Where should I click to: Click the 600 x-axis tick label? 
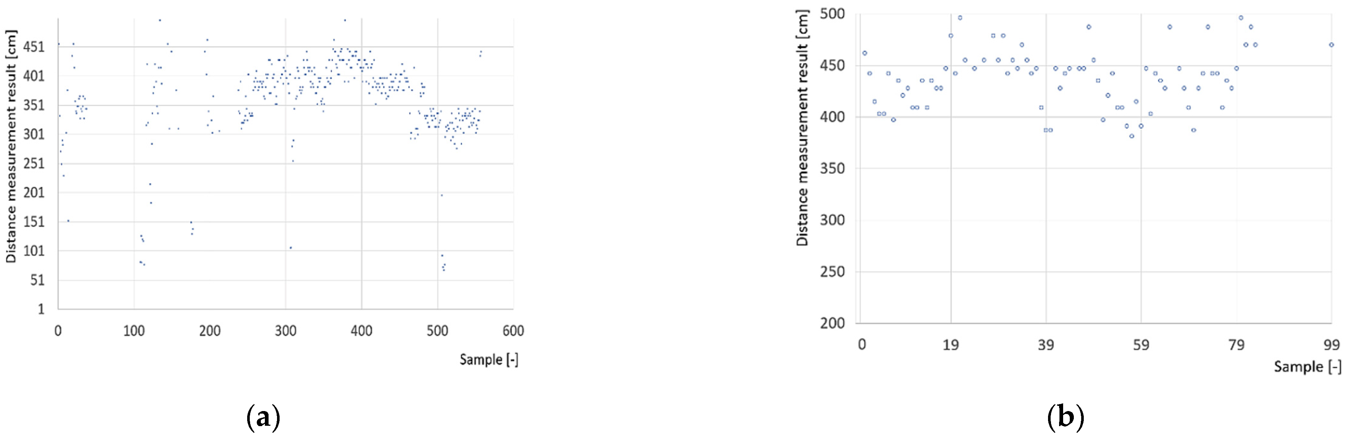point(513,331)
